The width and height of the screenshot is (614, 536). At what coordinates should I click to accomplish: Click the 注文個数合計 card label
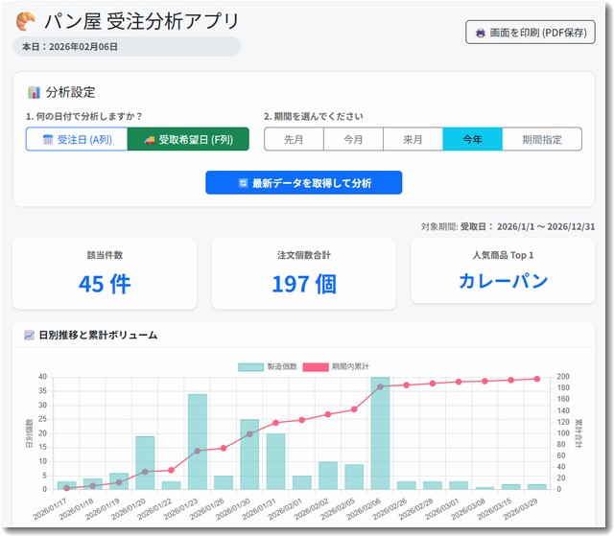304,255
